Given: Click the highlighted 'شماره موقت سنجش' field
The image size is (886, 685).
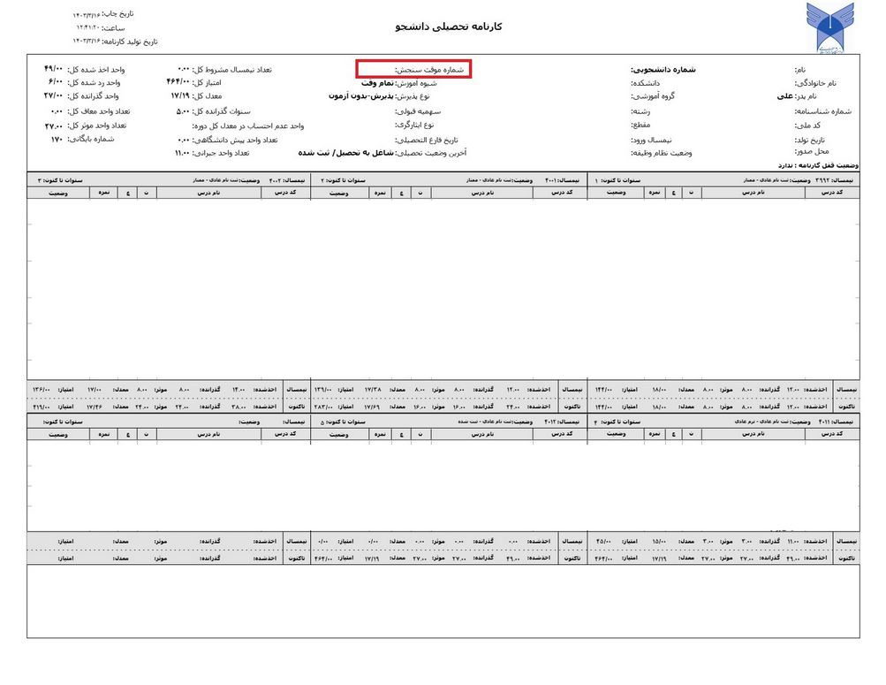Looking at the screenshot, I should point(413,69).
